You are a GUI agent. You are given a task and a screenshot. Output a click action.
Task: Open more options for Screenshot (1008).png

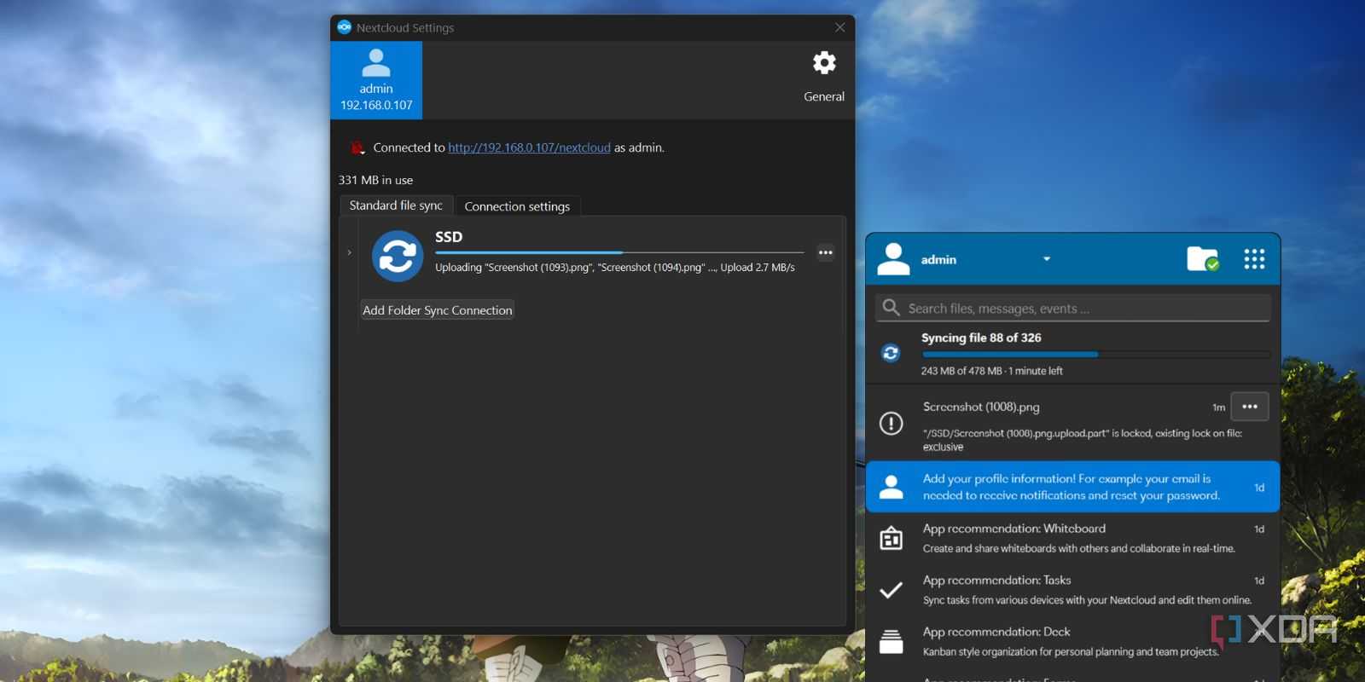coord(1250,407)
